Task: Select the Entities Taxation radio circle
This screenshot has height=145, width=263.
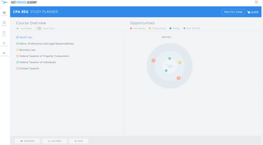Action: click(17, 68)
